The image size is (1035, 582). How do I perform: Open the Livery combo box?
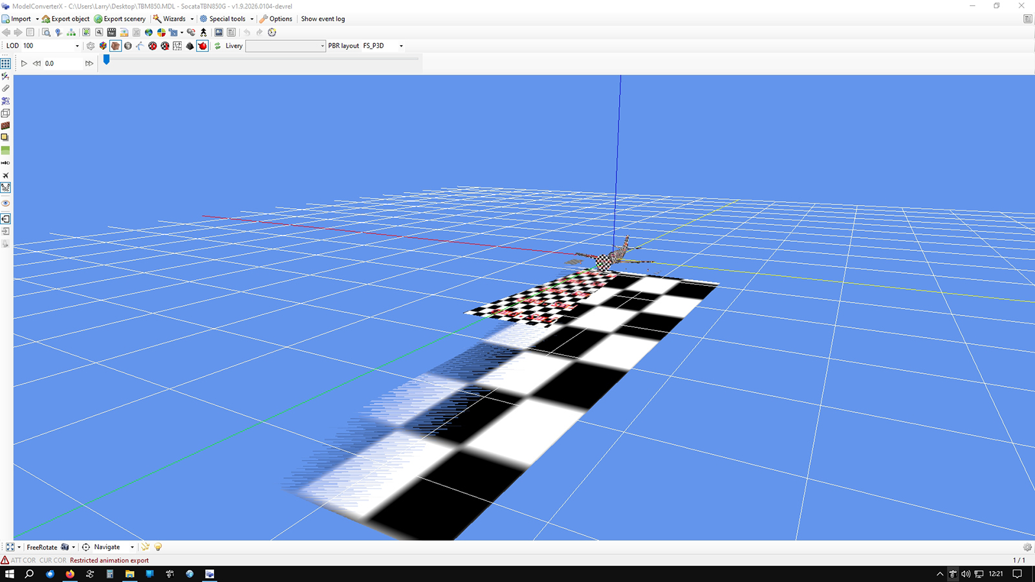click(x=285, y=46)
